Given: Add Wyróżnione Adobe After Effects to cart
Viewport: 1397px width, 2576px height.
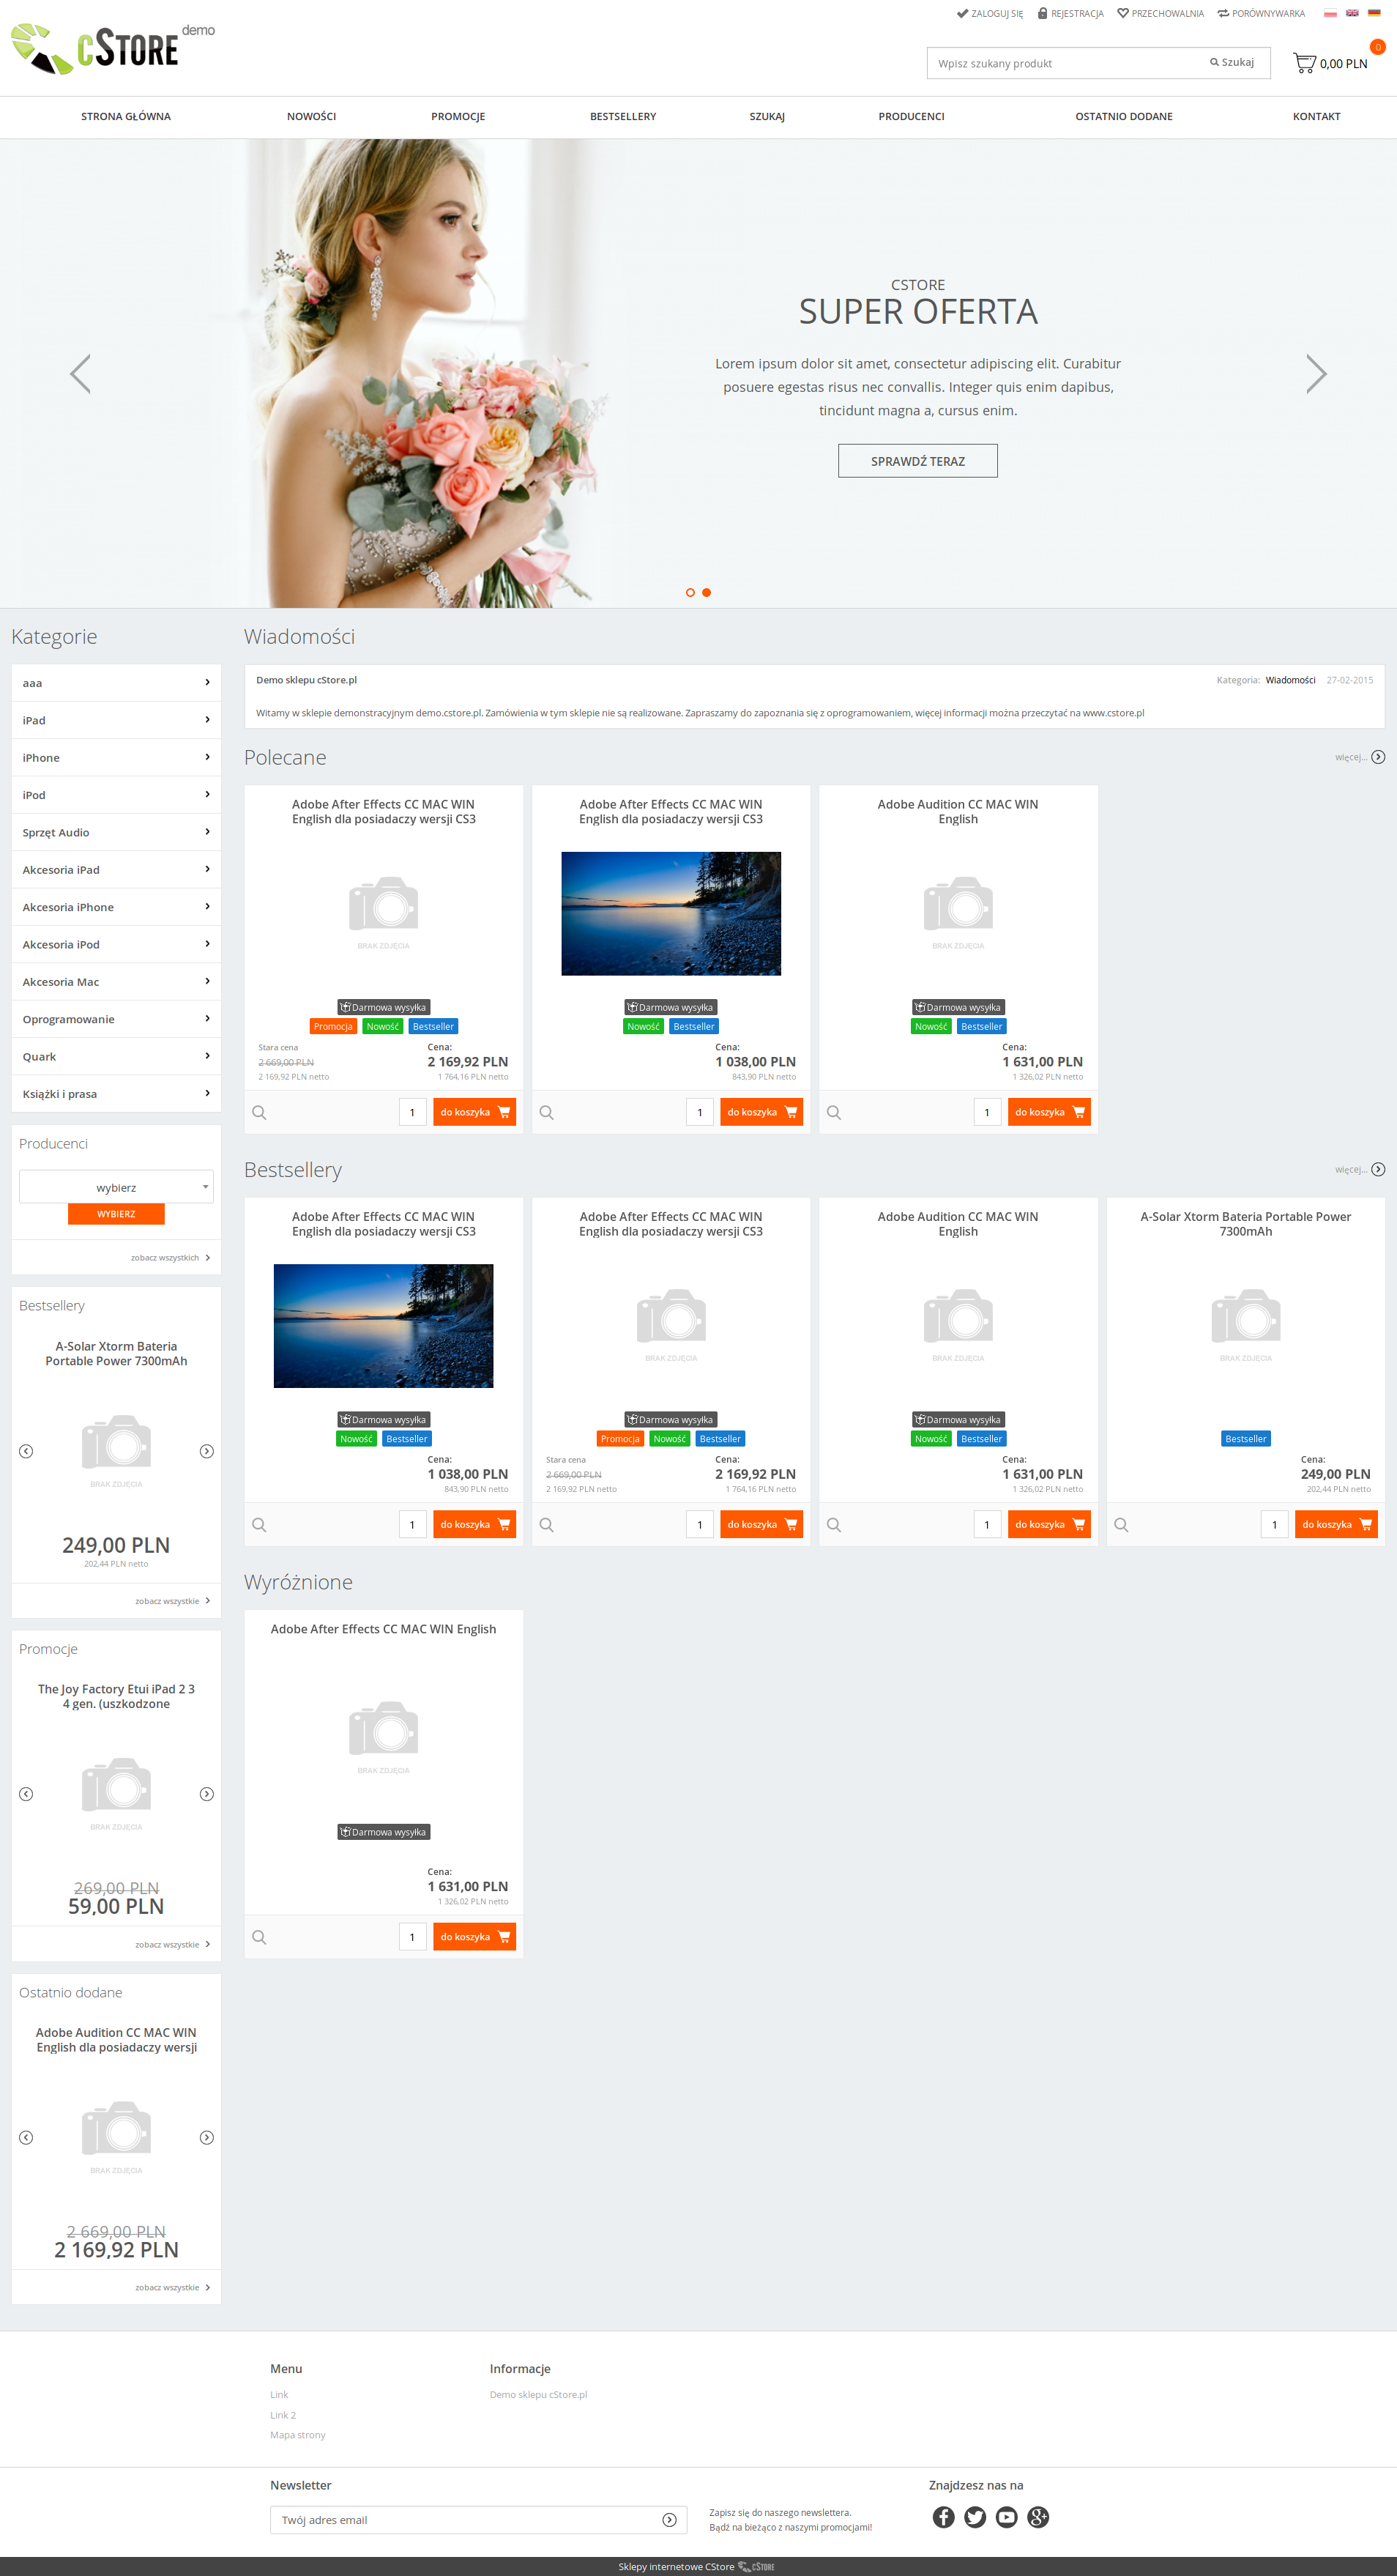Looking at the screenshot, I should [474, 1937].
